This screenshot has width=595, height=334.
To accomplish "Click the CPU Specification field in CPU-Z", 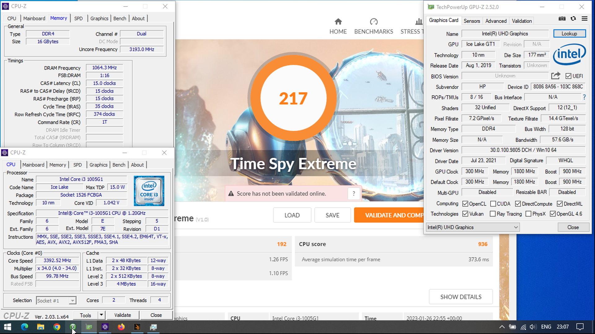I will 102,213.
